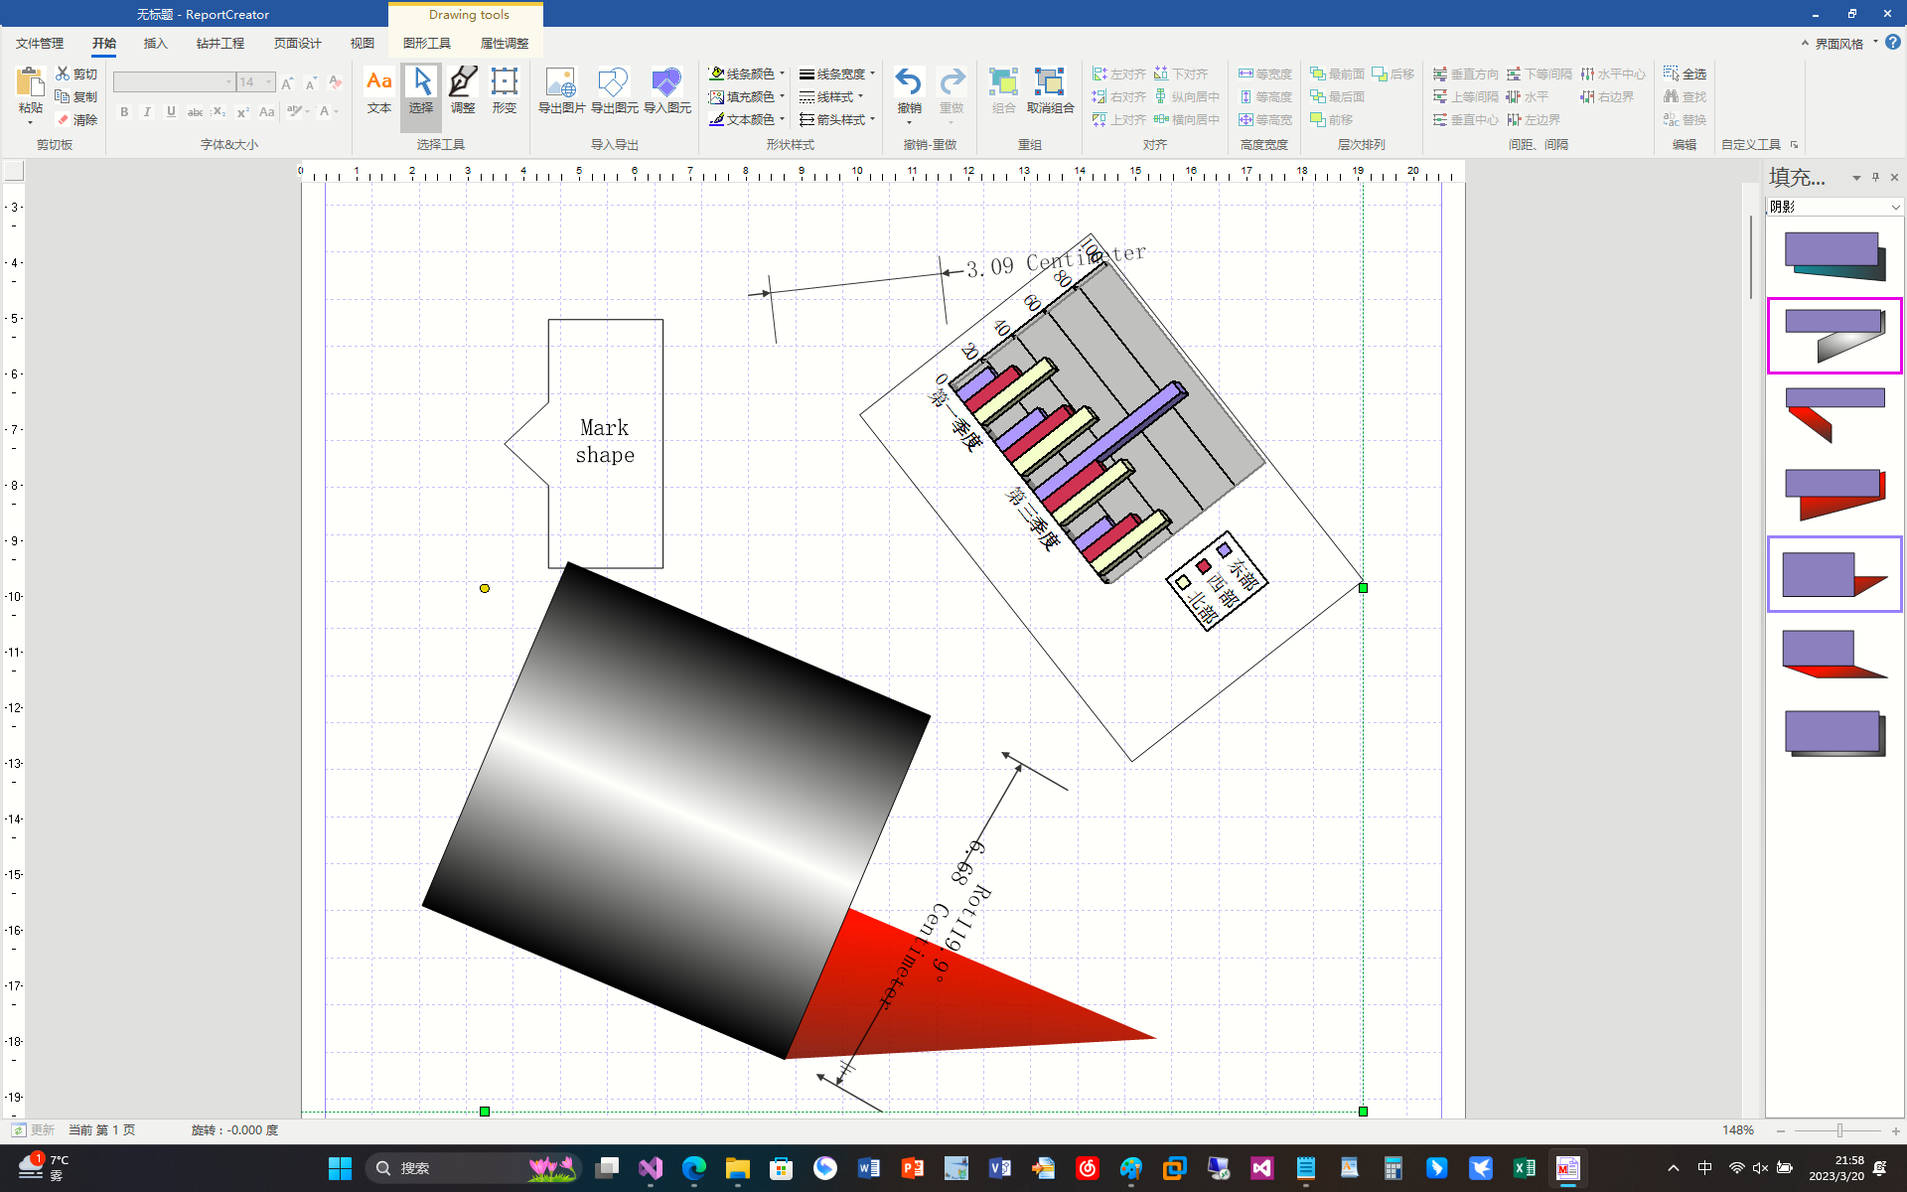The width and height of the screenshot is (1907, 1192).
Task: Select the 文本 text tool
Action: click(378, 89)
